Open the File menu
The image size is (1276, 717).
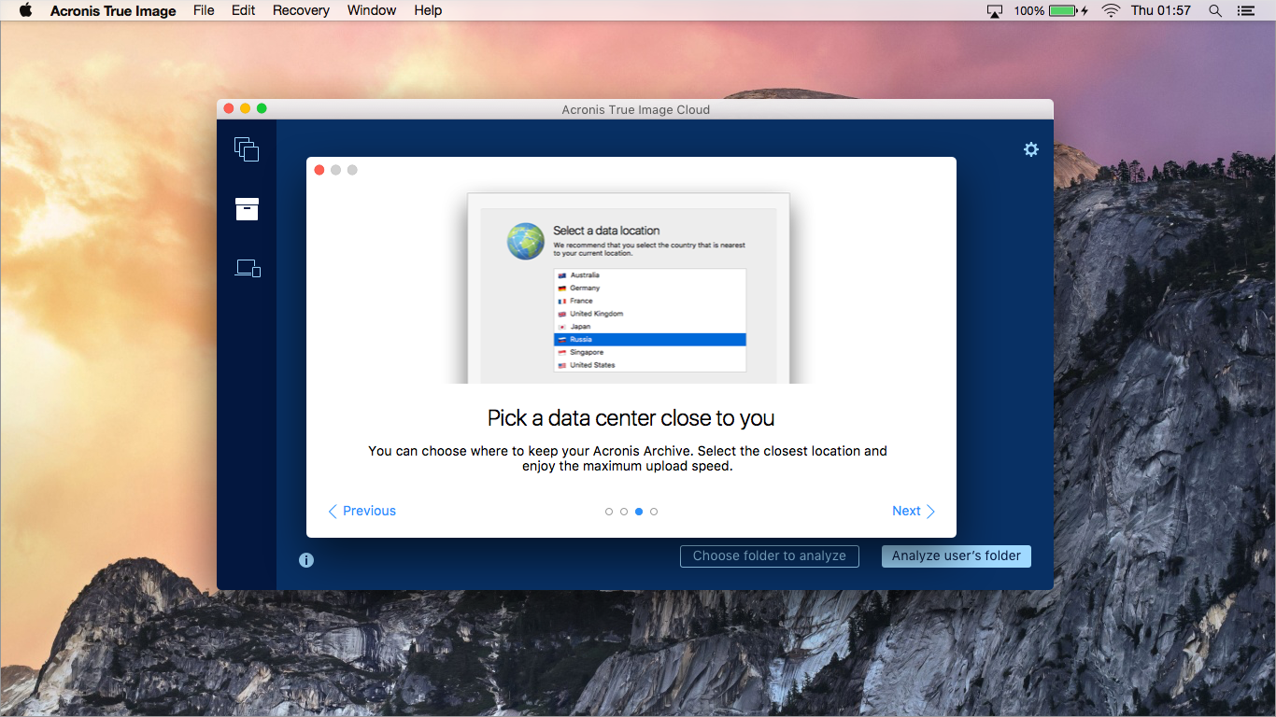pos(204,10)
